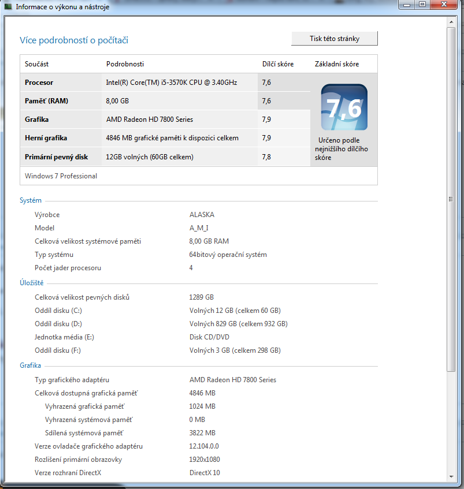Image resolution: width=464 pixels, height=489 pixels.
Task: Click the Součást column header
Action: point(36,64)
